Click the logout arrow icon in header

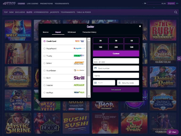pyautogui.click(x=145, y=3)
